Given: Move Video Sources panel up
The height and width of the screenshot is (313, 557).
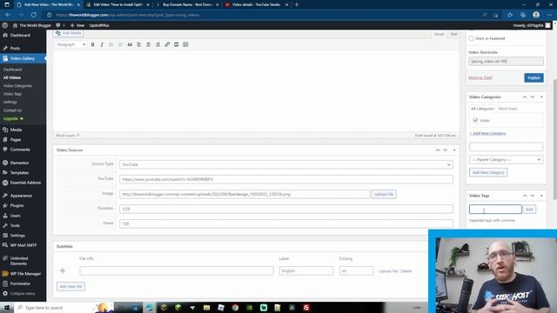Looking at the screenshot, I should 438,150.
